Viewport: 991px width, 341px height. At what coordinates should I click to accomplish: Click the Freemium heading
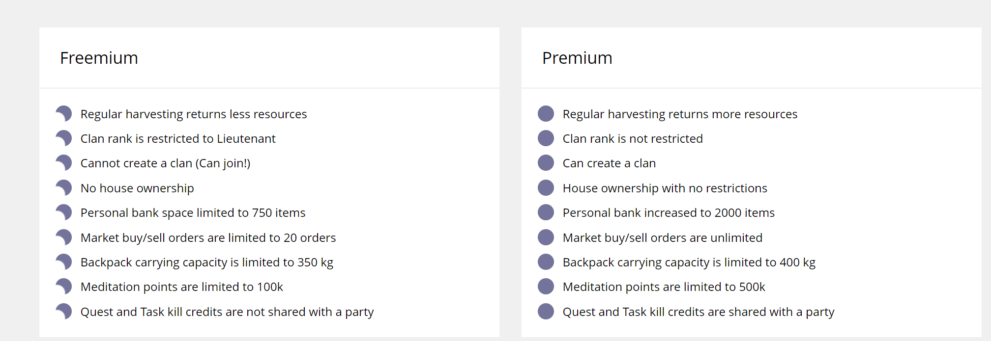tap(99, 58)
